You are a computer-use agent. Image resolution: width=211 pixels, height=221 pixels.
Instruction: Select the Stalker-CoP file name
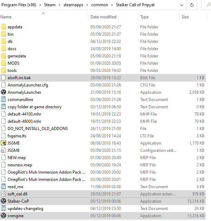[18, 201]
